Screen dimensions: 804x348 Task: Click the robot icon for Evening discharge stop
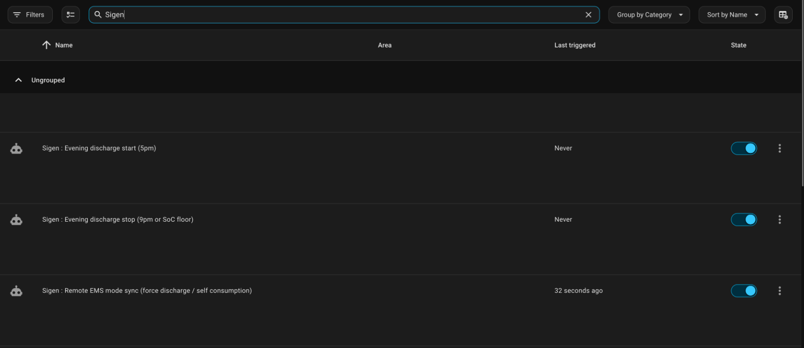click(x=16, y=220)
